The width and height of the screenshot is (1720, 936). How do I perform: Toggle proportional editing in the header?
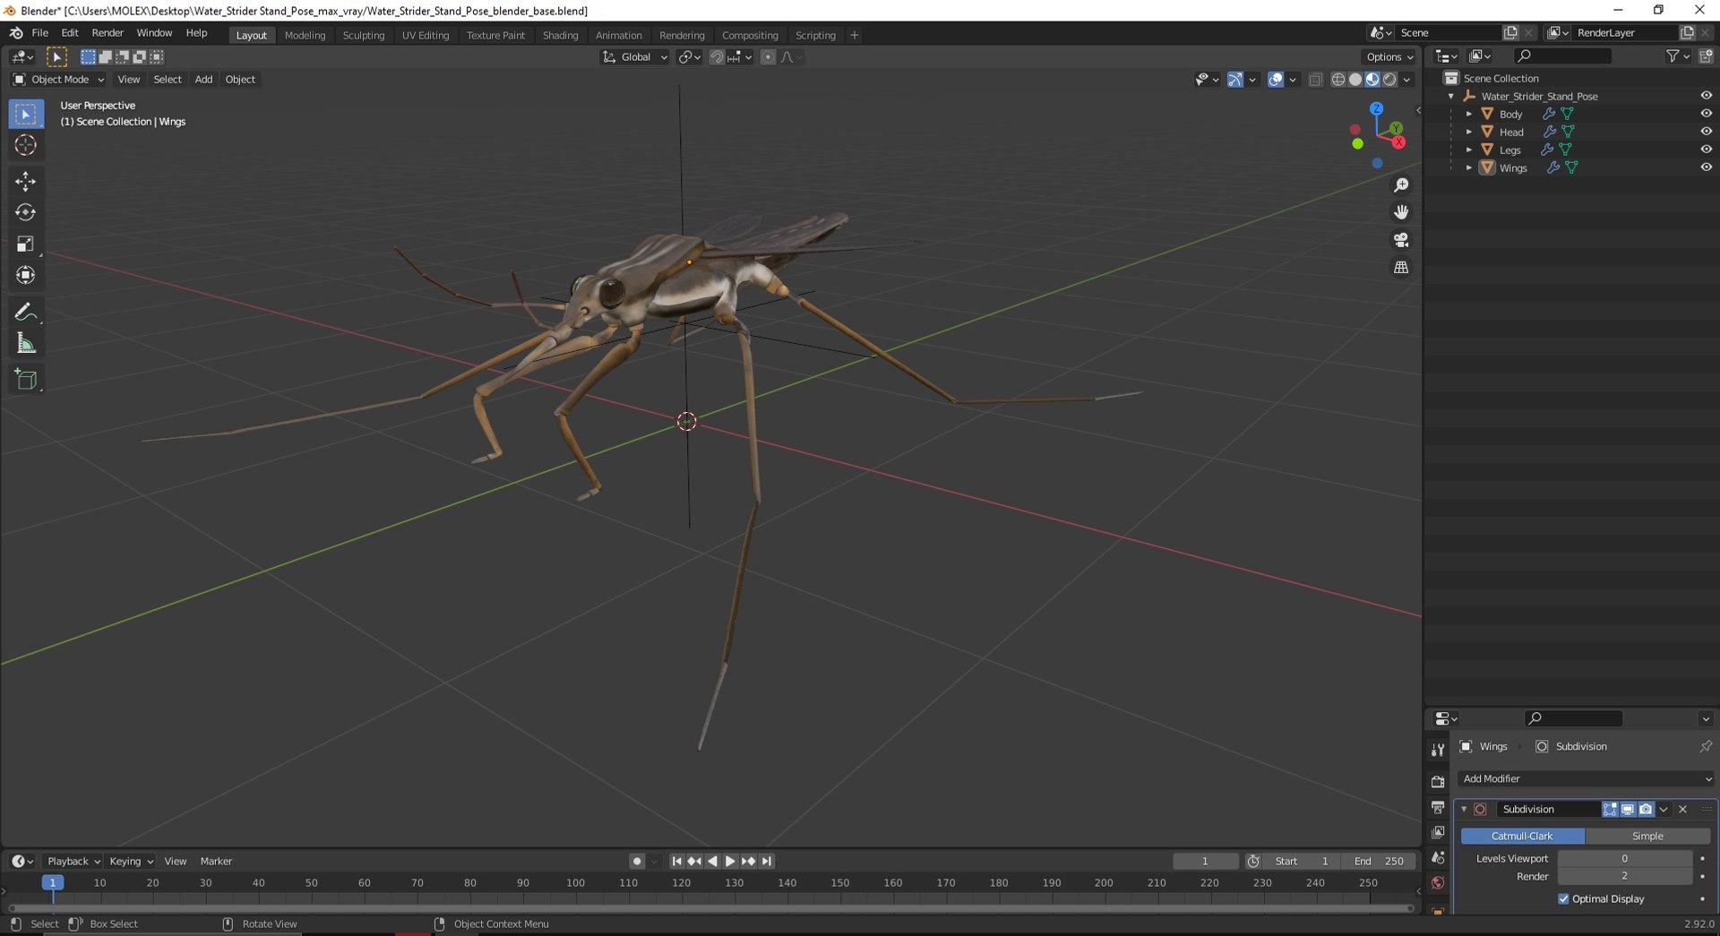768,56
